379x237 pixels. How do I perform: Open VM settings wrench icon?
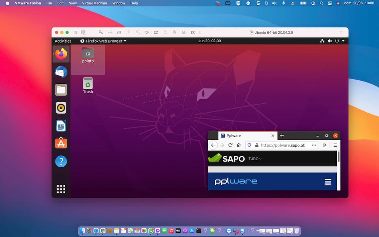pyautogui.click(x=101, y=33)
